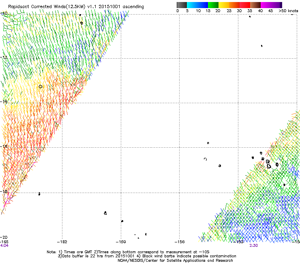Select the purple '2:30' swath time label

click(253, 246)
